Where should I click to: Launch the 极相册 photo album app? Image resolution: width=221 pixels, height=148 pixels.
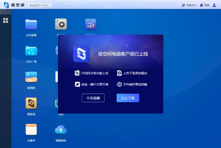31,77
